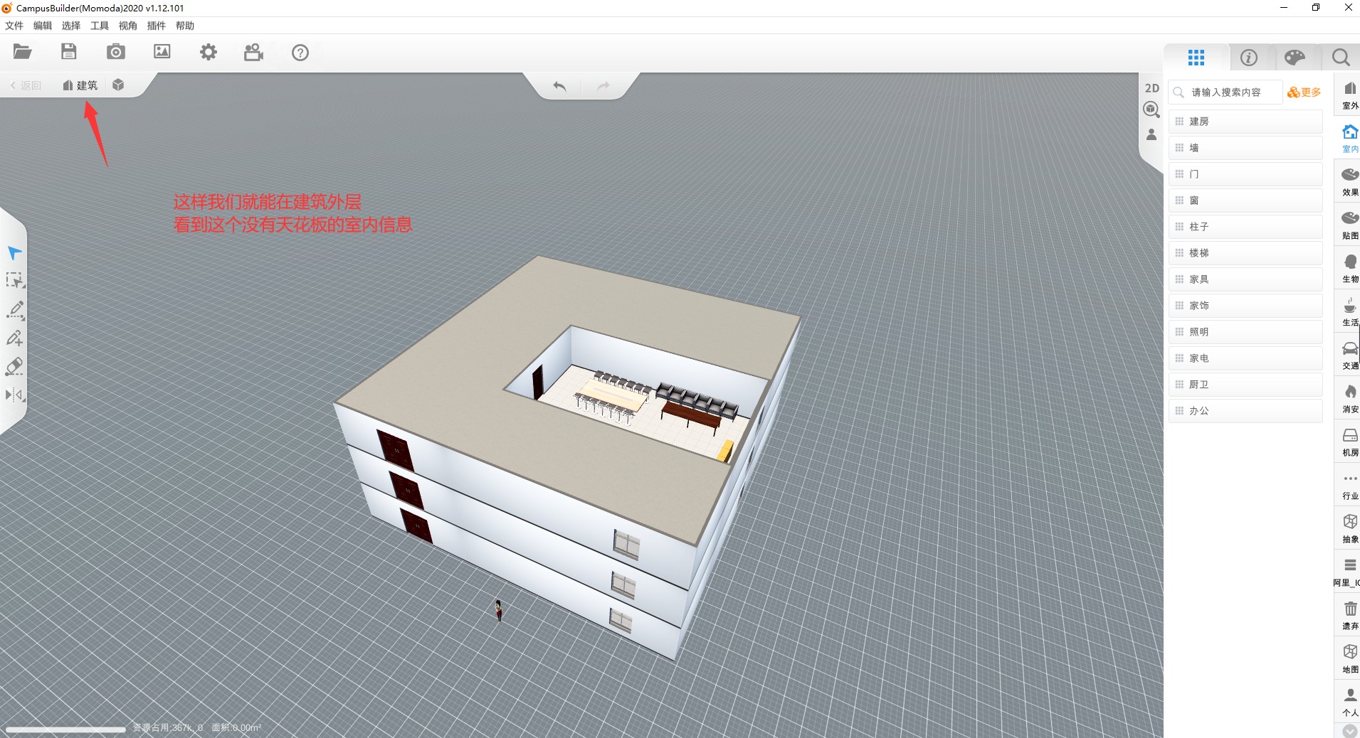
Task: Switch to 2D view
Action: [x=1151, y=88]
